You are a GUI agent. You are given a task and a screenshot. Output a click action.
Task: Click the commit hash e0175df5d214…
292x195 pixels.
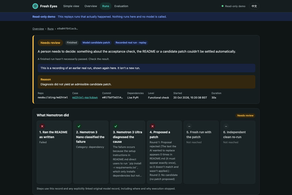(112, 97)
